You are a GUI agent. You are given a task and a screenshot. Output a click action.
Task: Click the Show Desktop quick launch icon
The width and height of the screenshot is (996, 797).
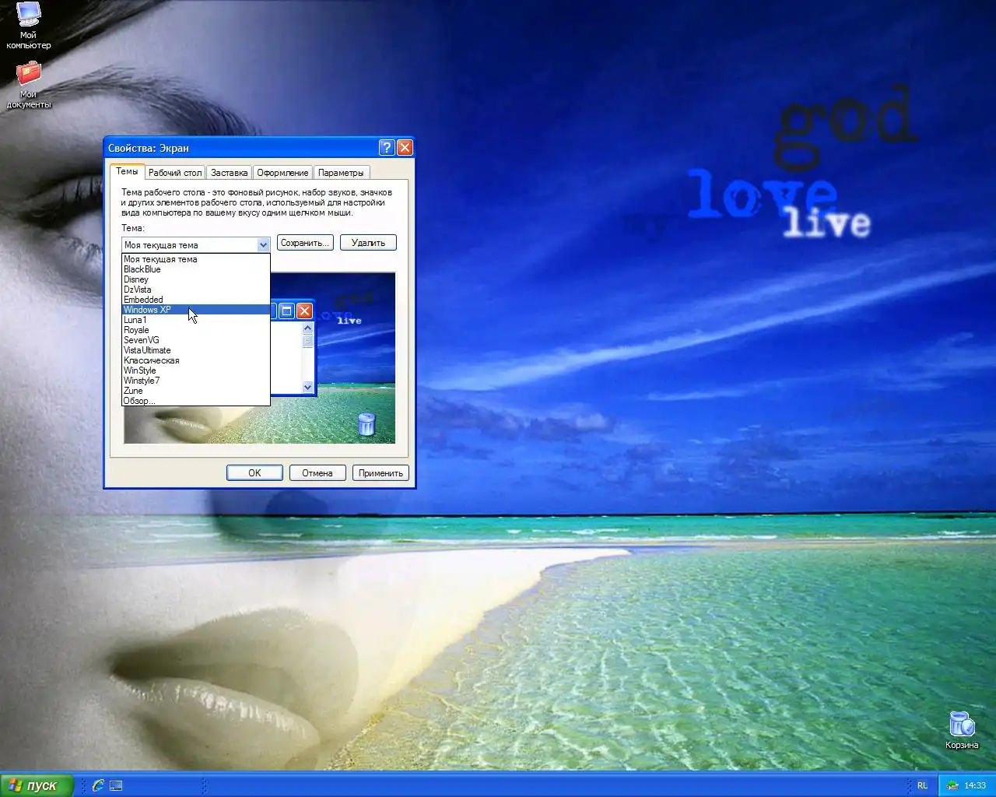click(x=116, y=785)
